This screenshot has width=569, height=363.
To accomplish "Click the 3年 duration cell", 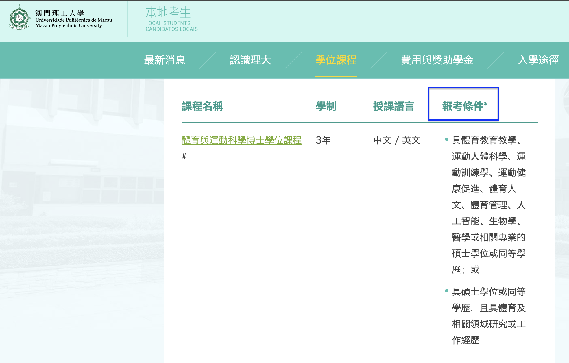I will [323, 140].
